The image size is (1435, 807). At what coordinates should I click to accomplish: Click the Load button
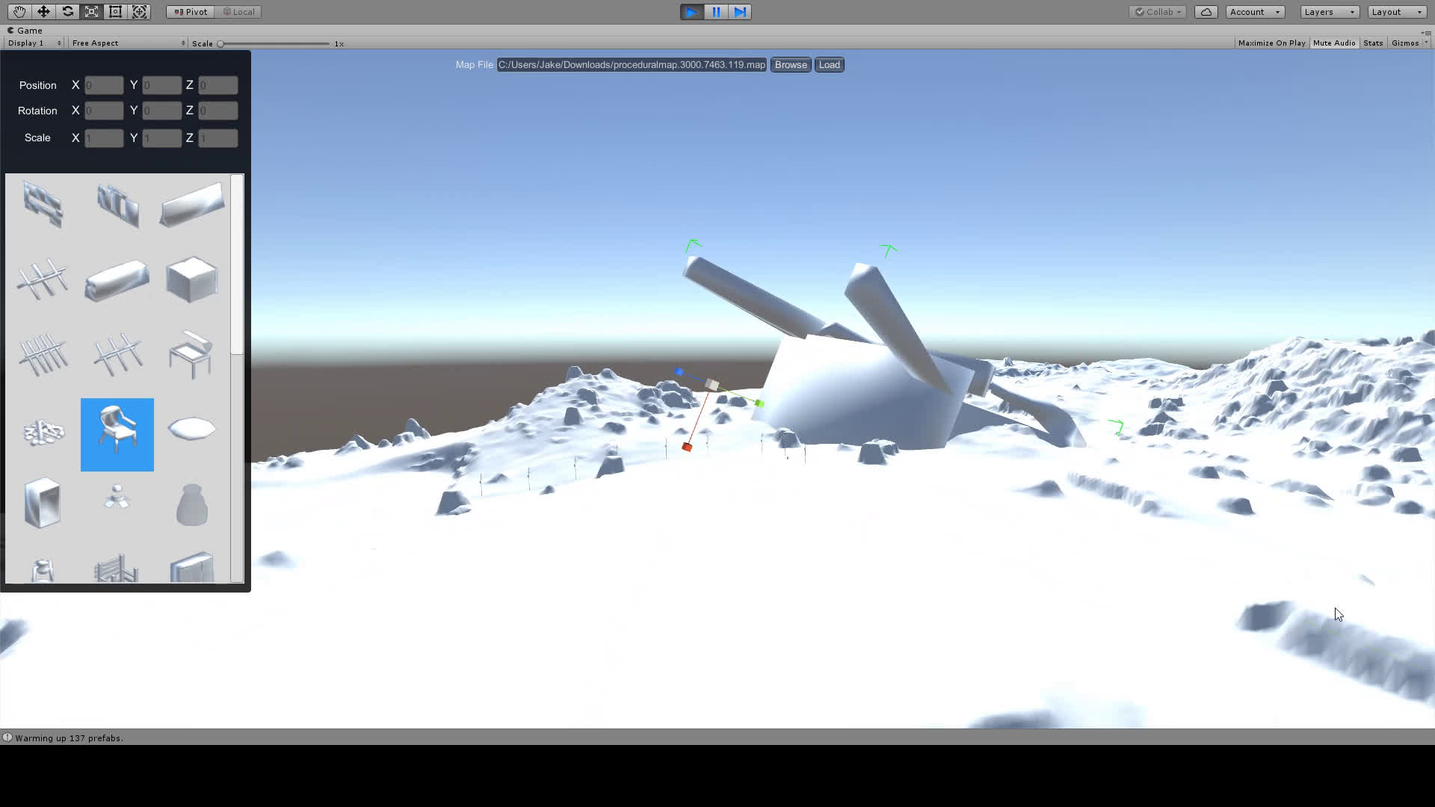tap(829, 65)
